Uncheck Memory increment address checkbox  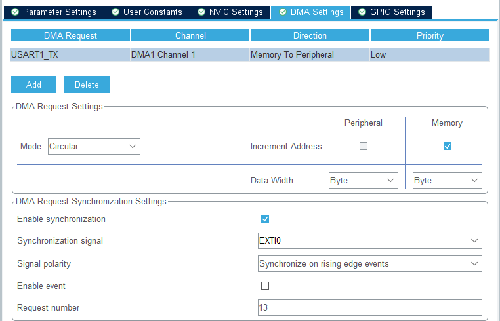point(448,147)
